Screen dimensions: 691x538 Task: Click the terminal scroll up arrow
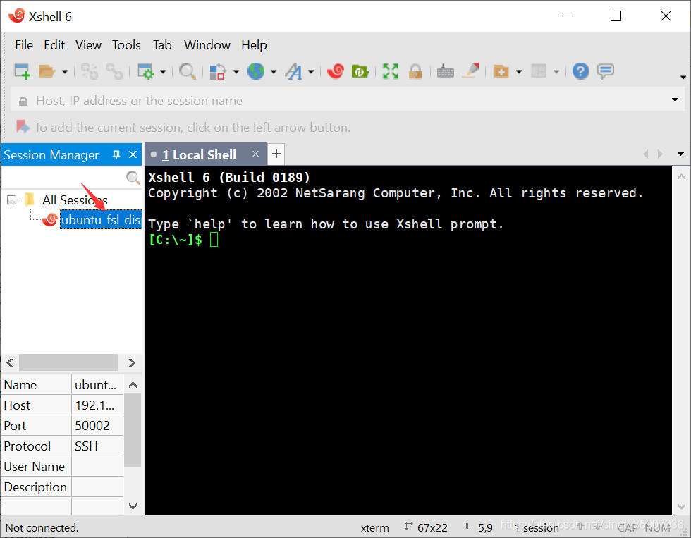pos(681,177)
